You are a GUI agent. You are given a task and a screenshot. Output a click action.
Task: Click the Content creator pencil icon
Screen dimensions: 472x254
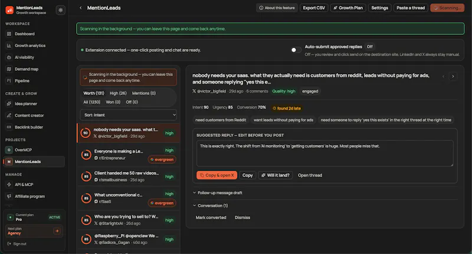coord(9,116)
